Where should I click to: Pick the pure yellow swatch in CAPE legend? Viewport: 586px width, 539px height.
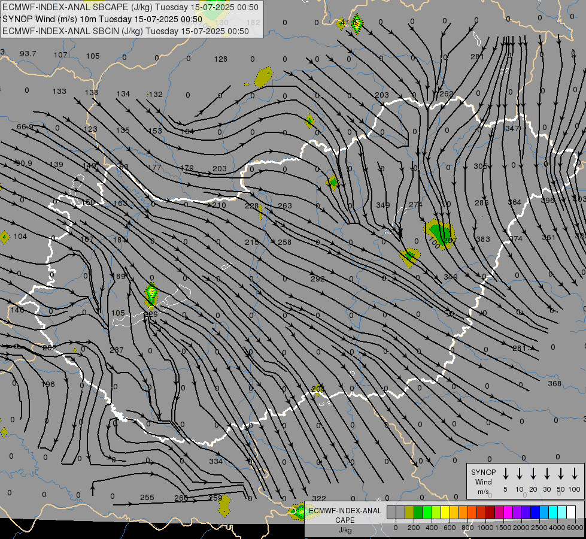coord(445,513)
